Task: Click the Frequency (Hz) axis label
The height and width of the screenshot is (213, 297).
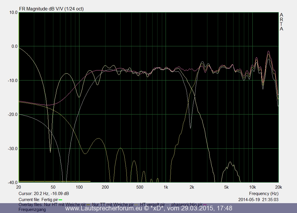Action: pos(264,193)
